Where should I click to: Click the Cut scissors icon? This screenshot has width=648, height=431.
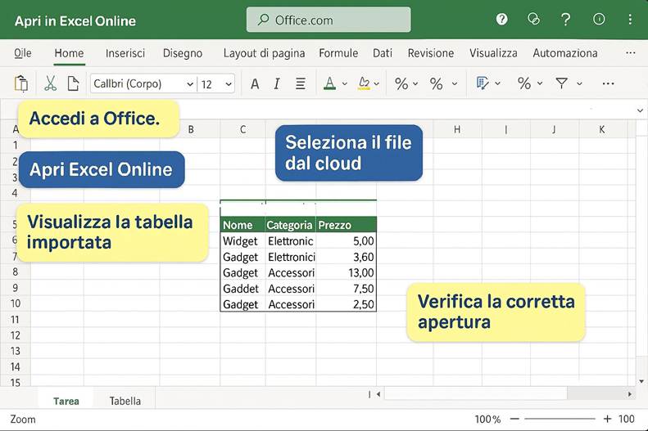(50, 83)
